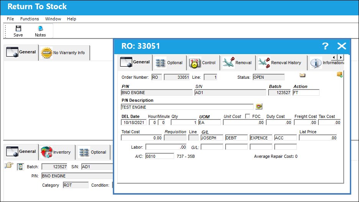Click the List Price field

[x=318, y=138]
